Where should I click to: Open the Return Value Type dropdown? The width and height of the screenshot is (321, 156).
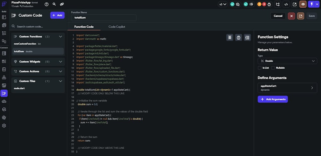point(287,61)
